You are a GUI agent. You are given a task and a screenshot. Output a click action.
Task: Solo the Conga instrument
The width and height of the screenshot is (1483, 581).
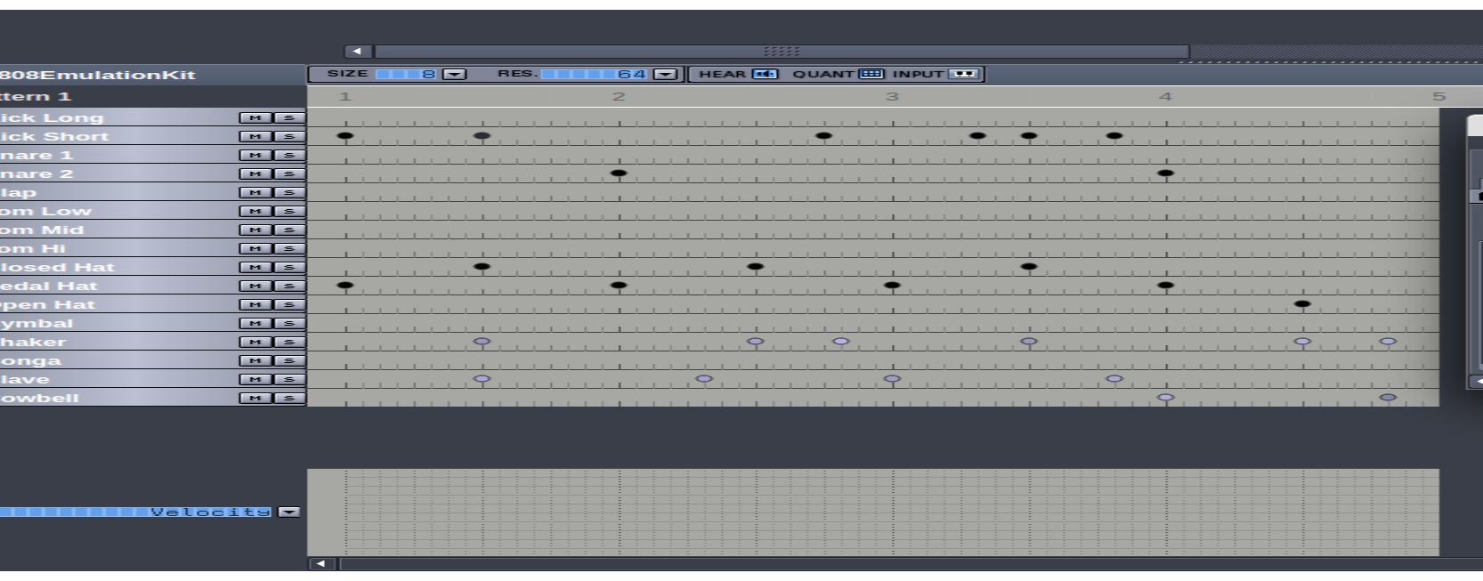click(x=288, y=360)
